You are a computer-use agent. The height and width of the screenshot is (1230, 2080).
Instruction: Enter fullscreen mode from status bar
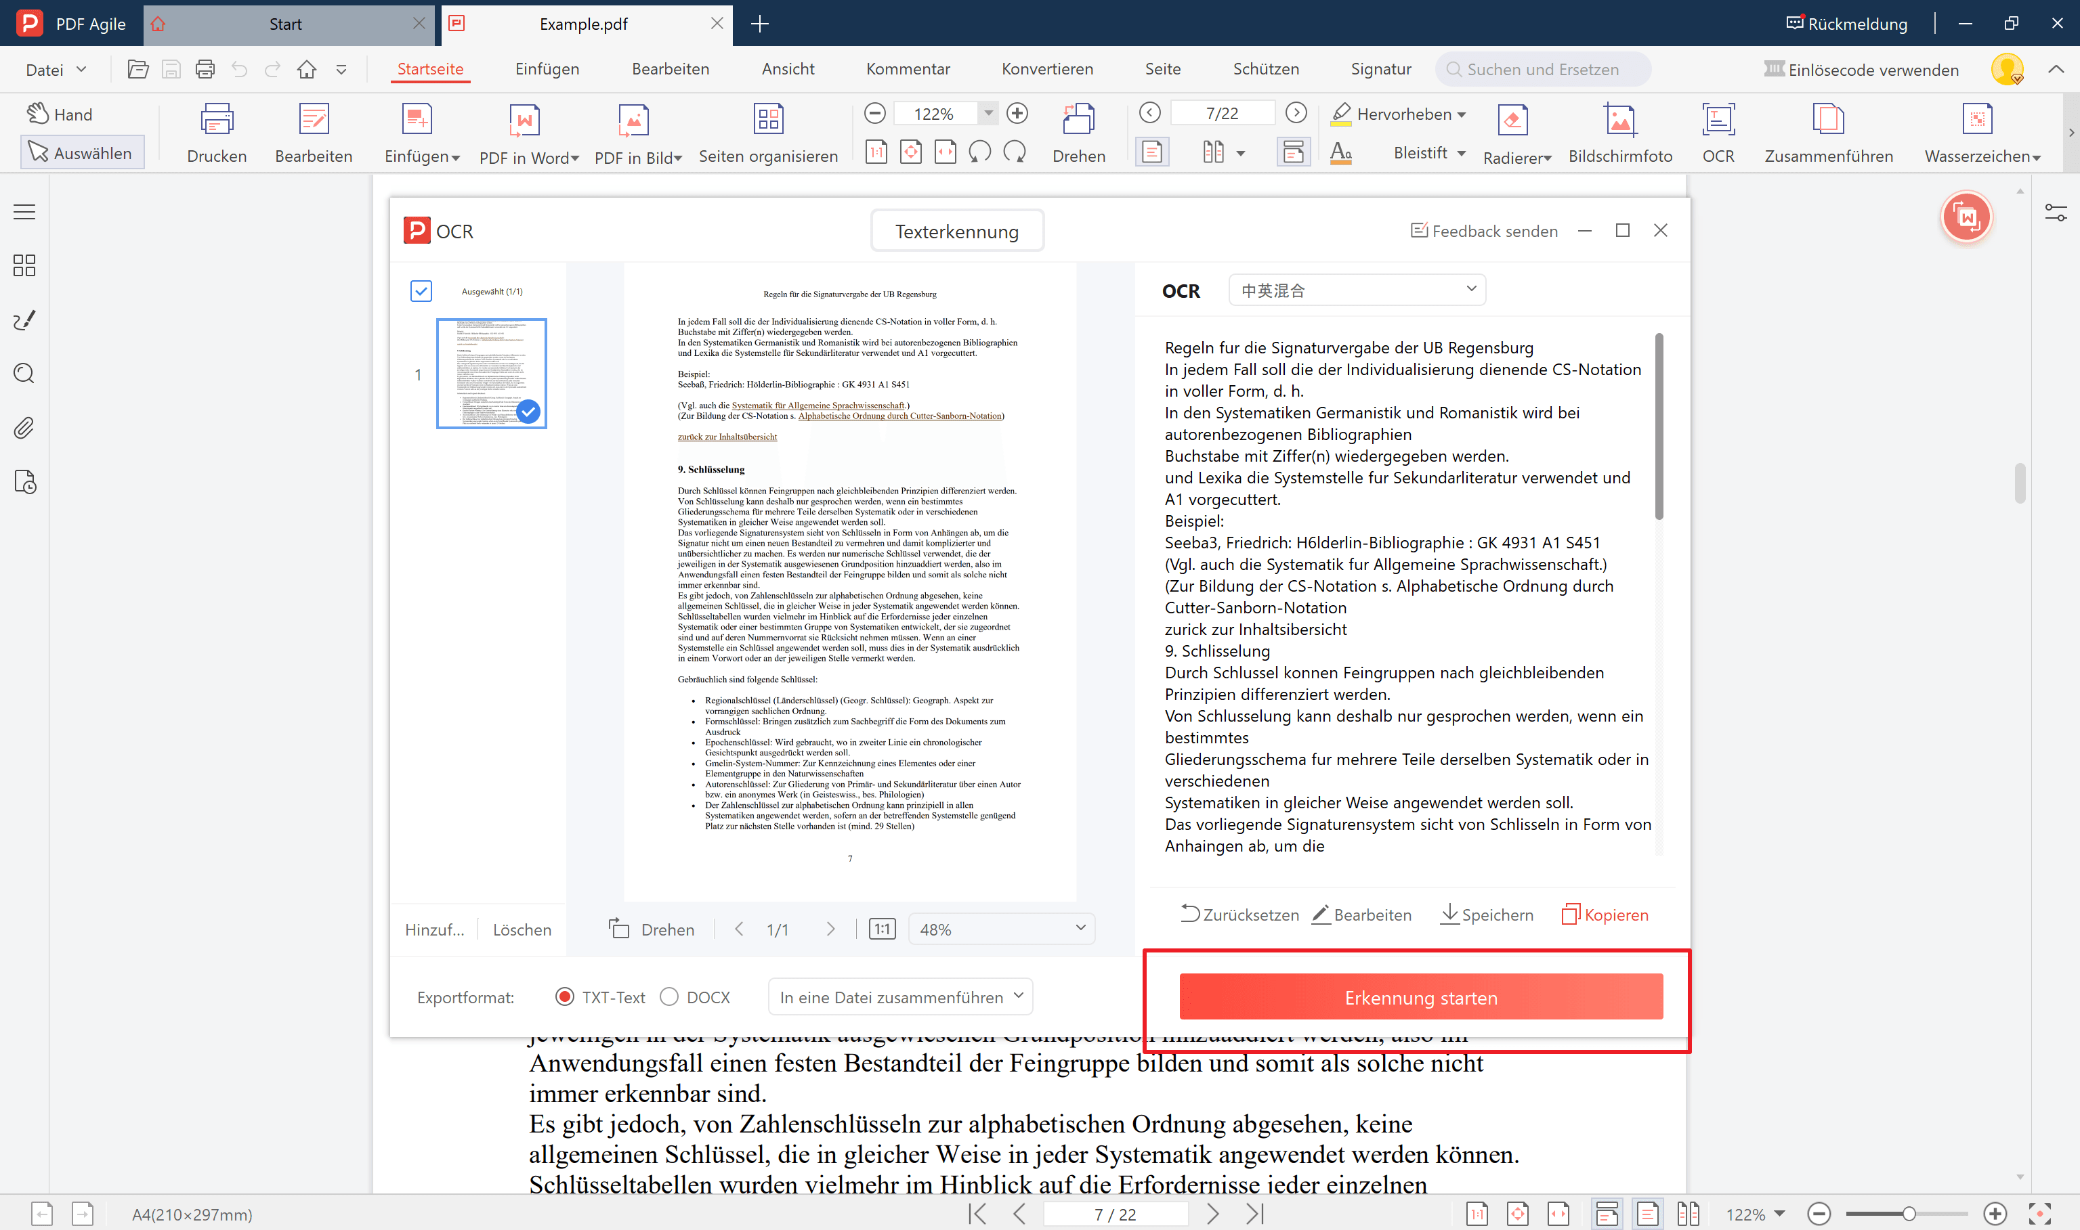[x=2039, y=1214]
